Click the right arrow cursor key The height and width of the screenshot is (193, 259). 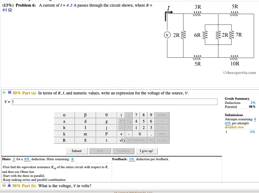point(162,128)
